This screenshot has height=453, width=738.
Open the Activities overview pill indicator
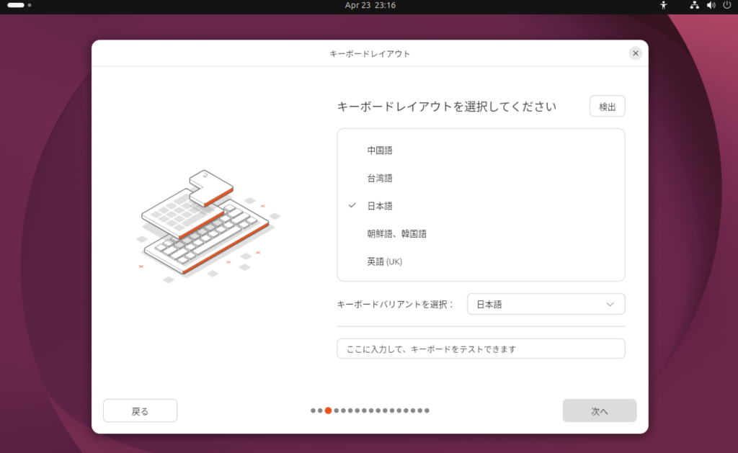pos(16,5)
